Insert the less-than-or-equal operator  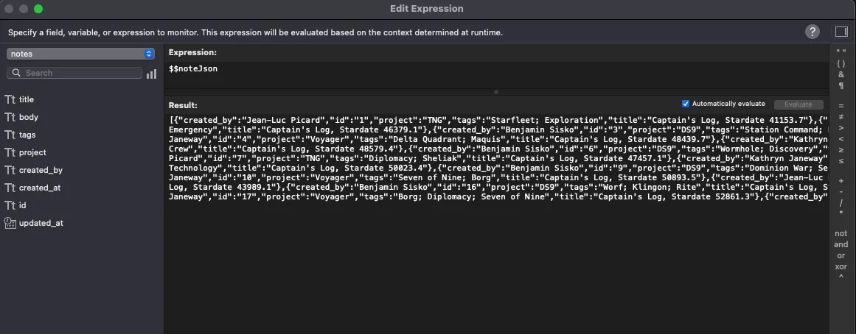pyautogui.click(x=841, y=159)
